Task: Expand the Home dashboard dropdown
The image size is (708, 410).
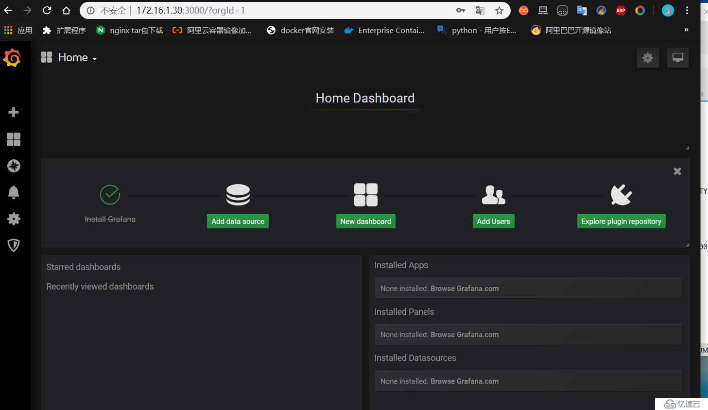Action: [78, 57]
